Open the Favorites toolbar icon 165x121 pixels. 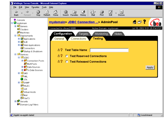pyautogui.click(x=74, y=13)
